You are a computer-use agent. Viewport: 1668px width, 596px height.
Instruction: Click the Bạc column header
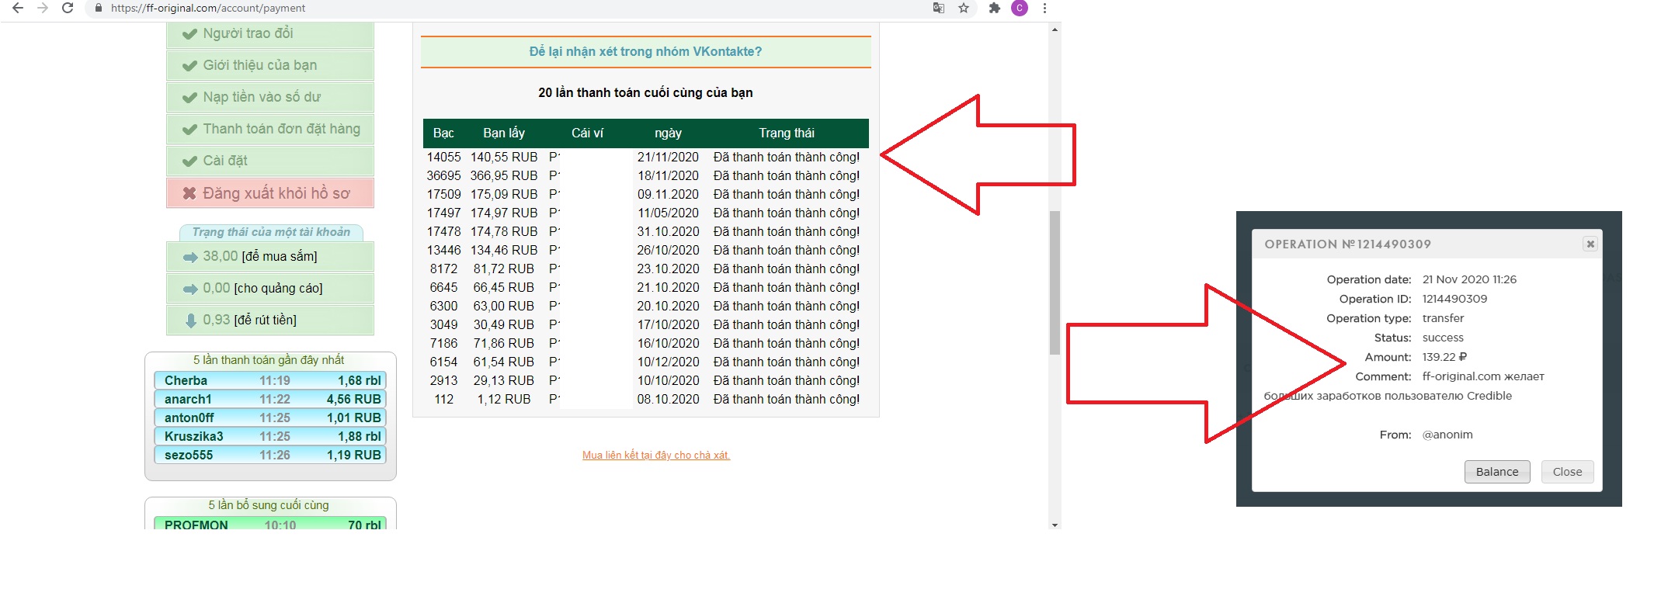(443, 133)
